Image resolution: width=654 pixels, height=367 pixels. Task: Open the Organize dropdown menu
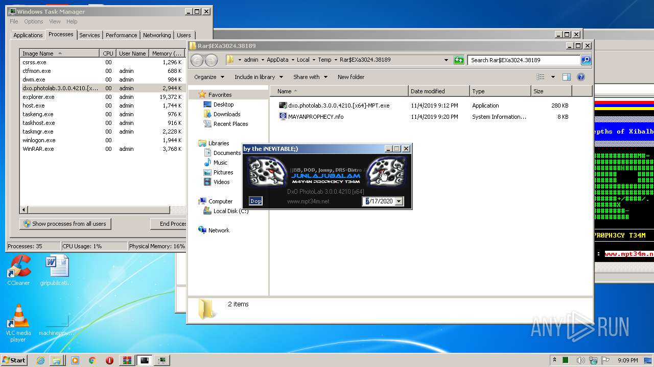[209, 77]
